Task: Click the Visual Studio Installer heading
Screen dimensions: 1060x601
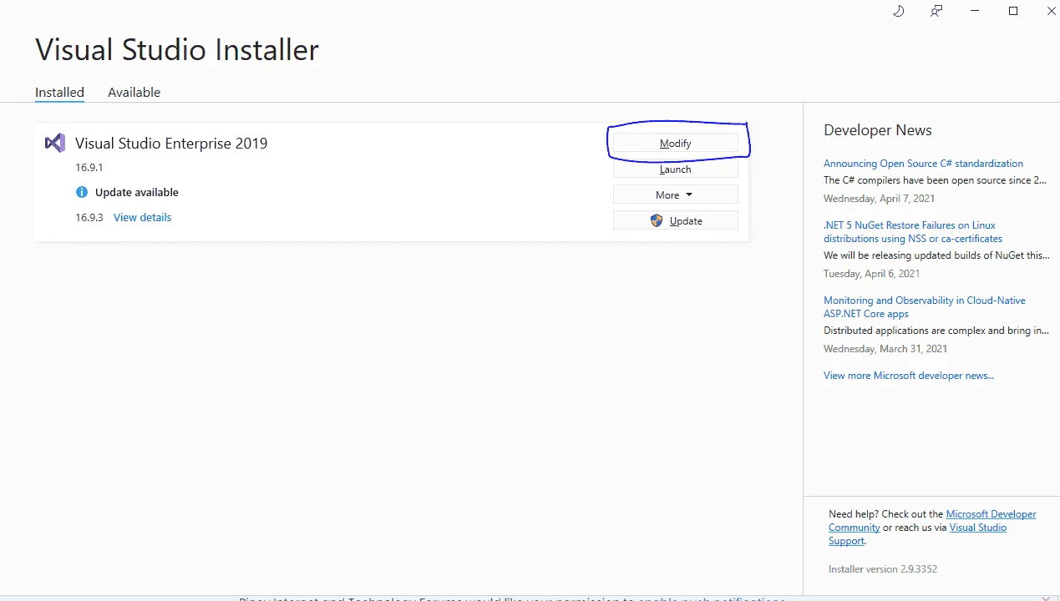Action: (x=177, y=50)
